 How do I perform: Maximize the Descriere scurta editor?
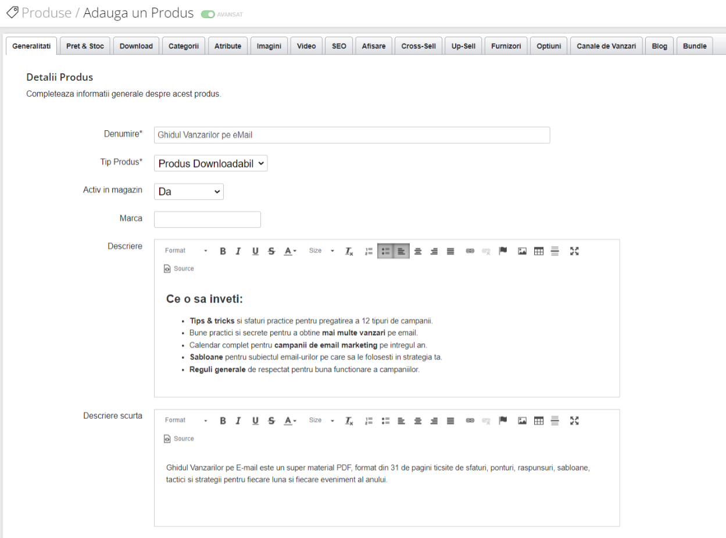click(x=574, y=421)
